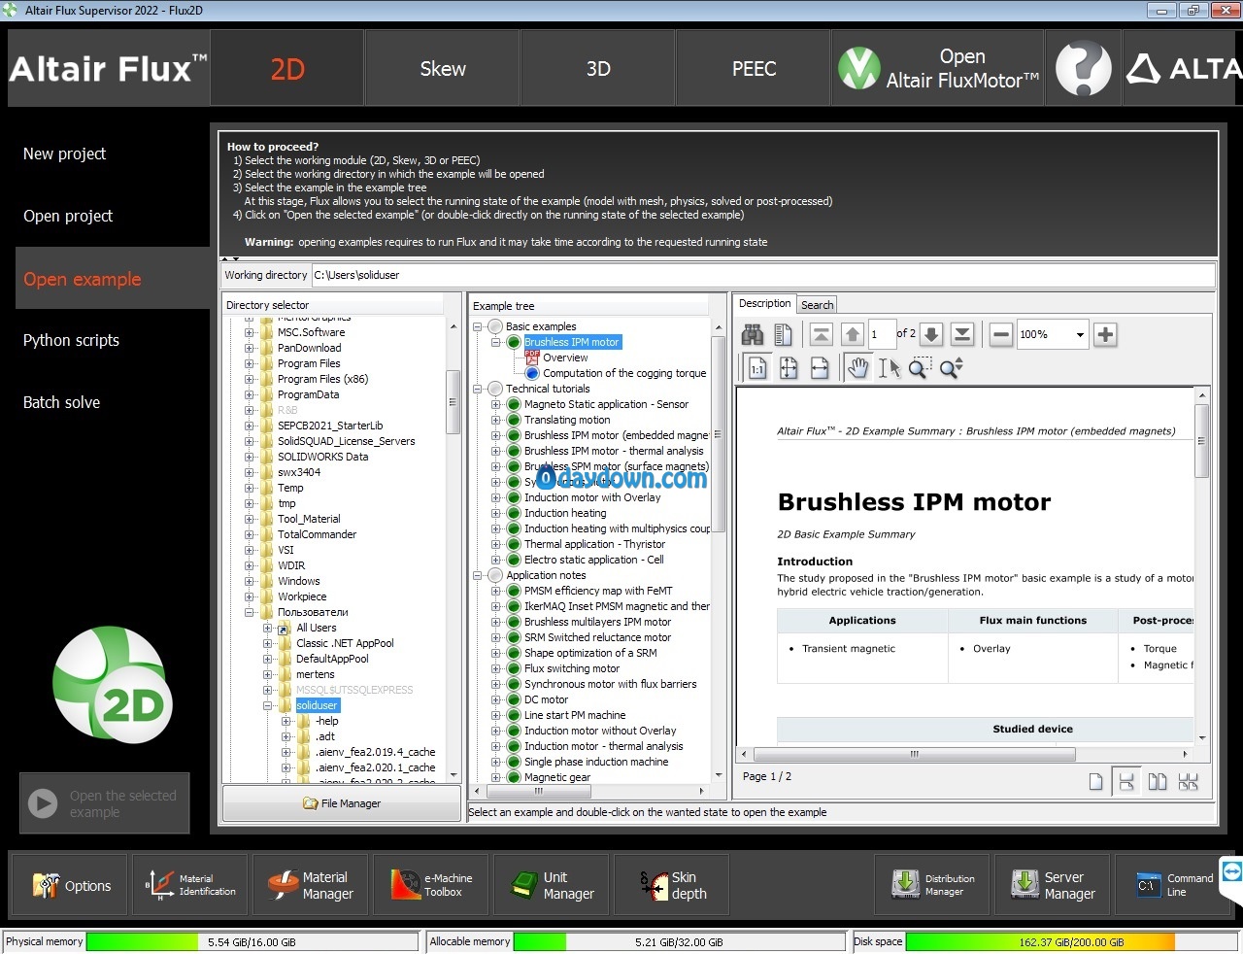Click the page number input field
Viewport: 1243px width, 954px height.
882,335
